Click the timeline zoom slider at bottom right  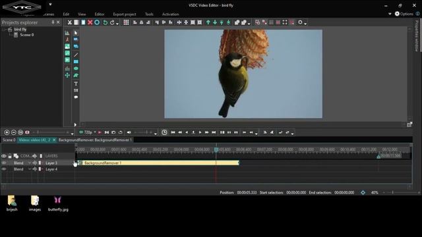[401, 192]
